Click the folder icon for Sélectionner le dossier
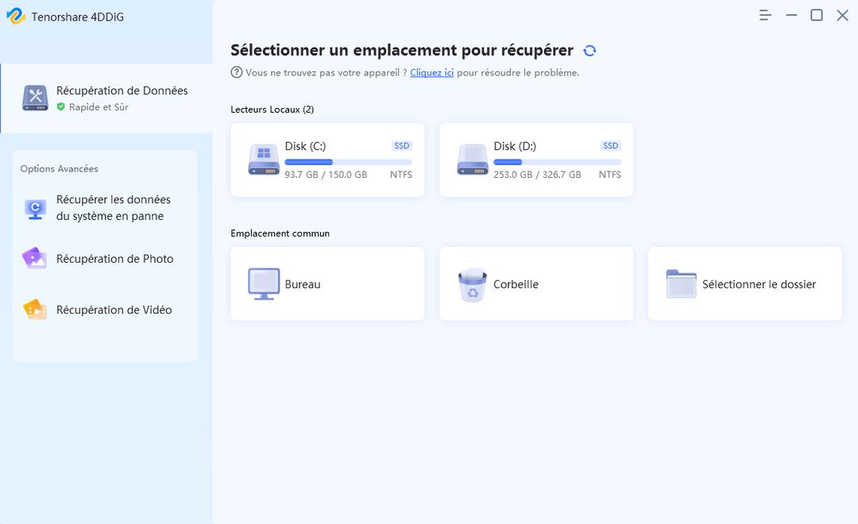The width and height of the screenshot is (858, 524). [x=682, y=284]
